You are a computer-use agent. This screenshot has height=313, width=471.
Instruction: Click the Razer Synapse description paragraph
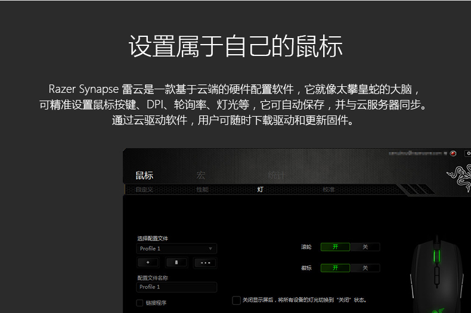click(233, 105)
